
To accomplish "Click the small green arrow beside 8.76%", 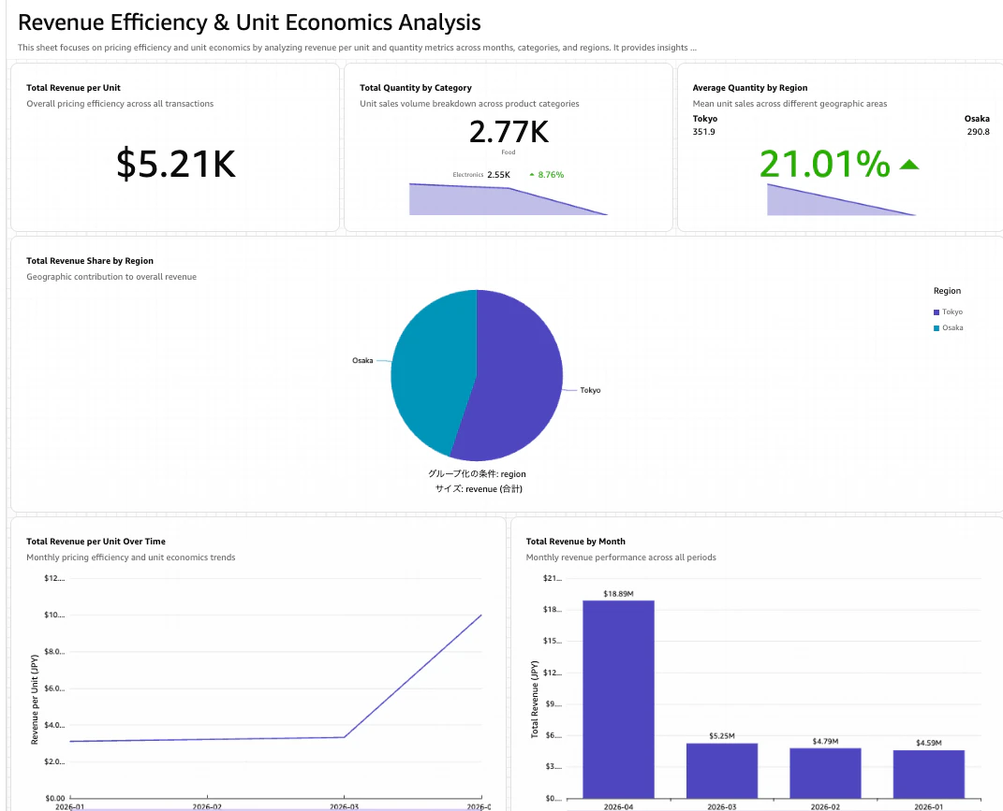I will tap(532, 175).
